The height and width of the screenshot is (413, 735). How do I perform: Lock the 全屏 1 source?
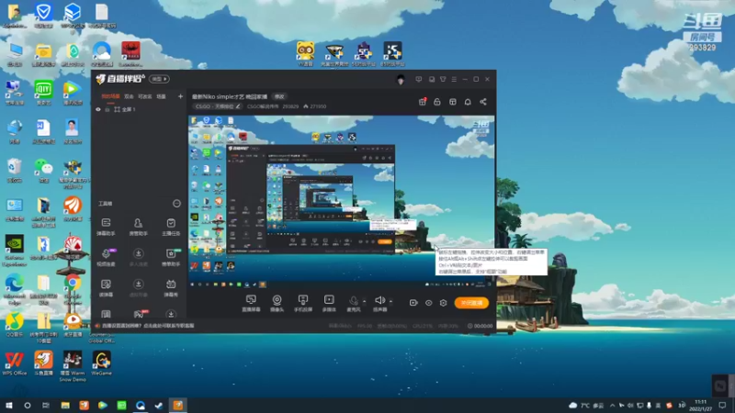(107, 109)
